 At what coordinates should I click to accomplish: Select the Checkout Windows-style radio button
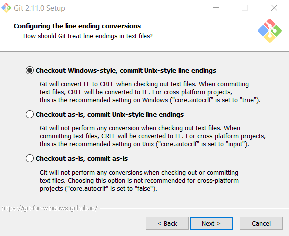pos(30,70)
